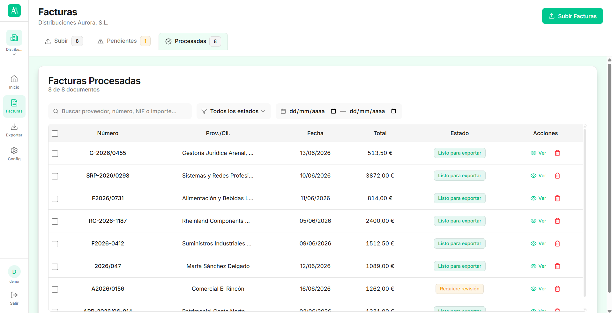Click the table's inner vertical scrollbar
The width and height of the screenshot is (612, 313).
pos(585,213)
